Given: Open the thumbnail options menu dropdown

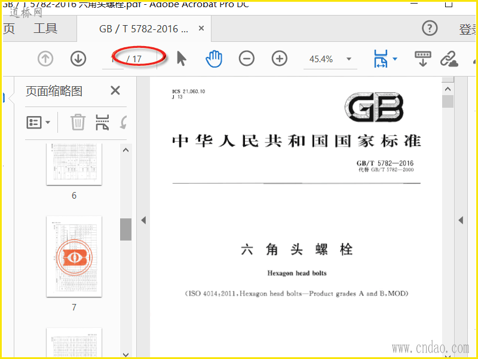Looking at the screenshot, I should click(x=38, y=123).
